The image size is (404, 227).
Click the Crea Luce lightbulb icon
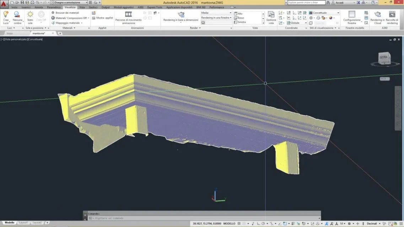pos(6,15)
